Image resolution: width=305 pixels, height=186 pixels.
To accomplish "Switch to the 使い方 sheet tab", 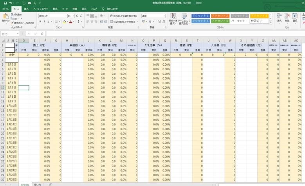I will coord(38,184).
